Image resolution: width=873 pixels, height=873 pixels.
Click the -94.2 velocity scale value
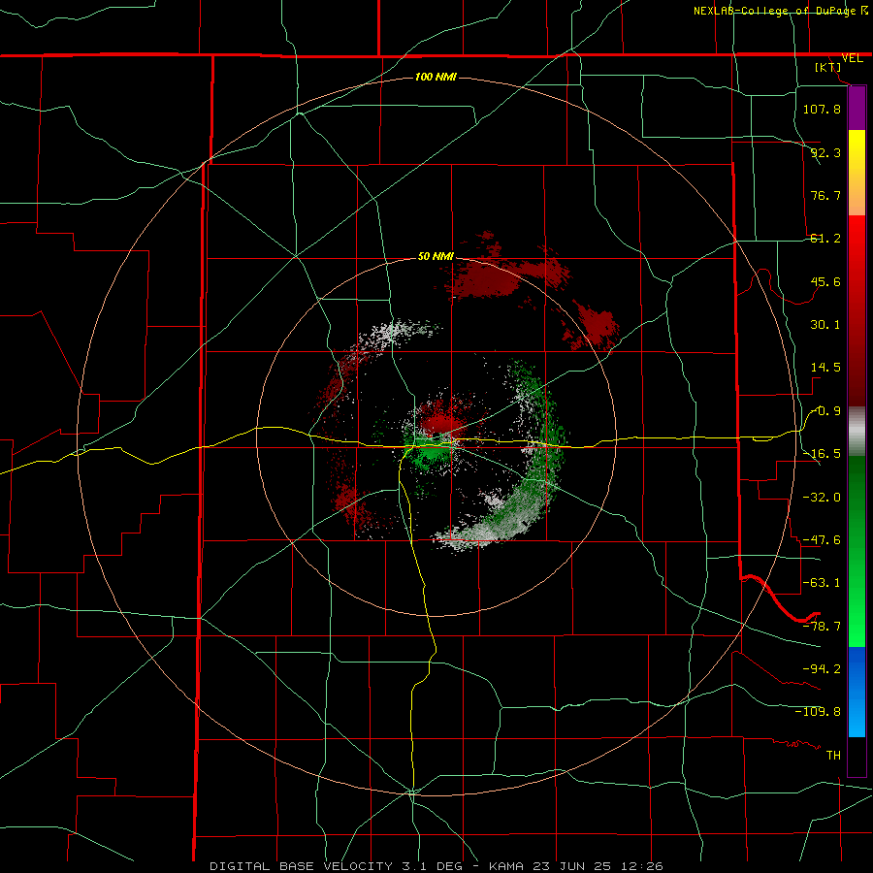(x=822, y=668)
